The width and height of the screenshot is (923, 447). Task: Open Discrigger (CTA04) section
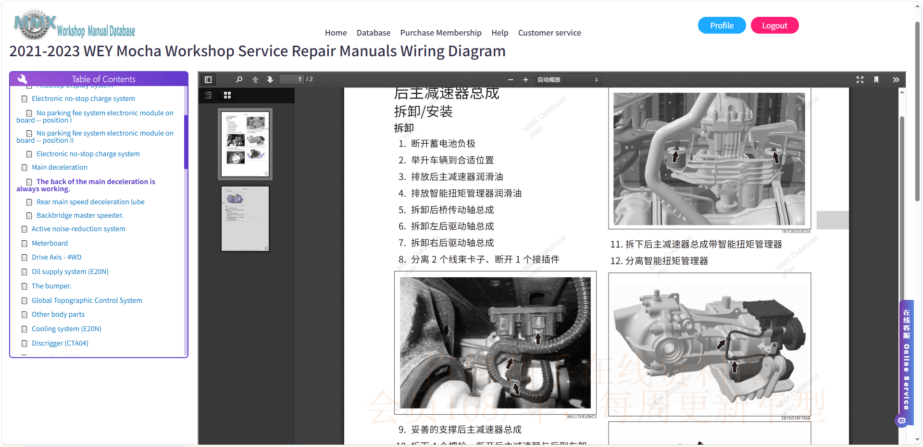pyautogui.click(x=60, y=343)
